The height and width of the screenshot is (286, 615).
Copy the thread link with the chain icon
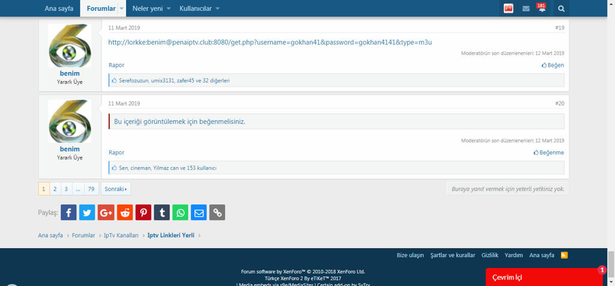coord(217,212)
